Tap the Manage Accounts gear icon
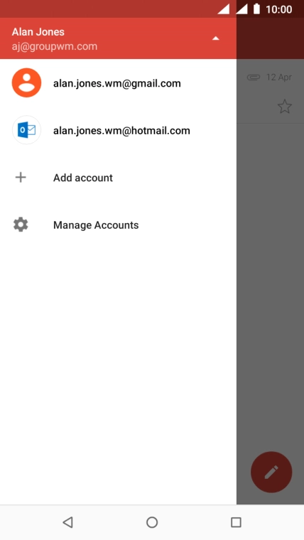The width and height of the screenshot is (304, 540). (21, 225)
